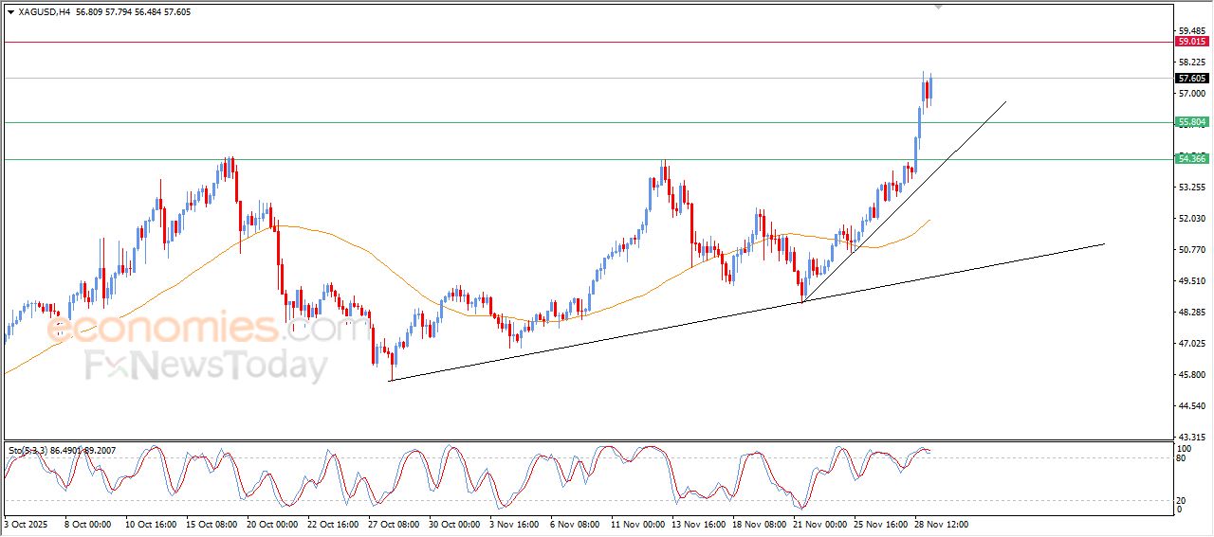Select the black 57.605 current price tag
The image size is (1214, 537).
pyautogui.click(x=1191, y=79)
